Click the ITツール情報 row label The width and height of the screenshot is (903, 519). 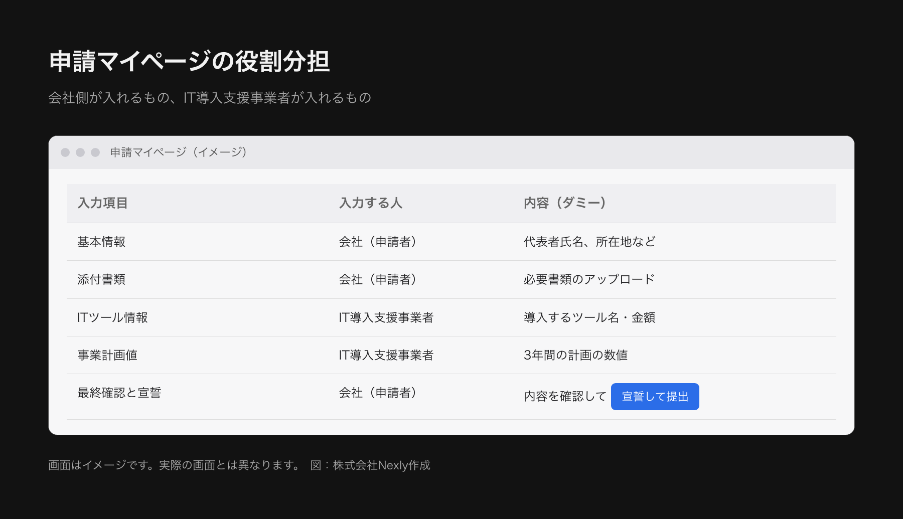pos(112,317)
